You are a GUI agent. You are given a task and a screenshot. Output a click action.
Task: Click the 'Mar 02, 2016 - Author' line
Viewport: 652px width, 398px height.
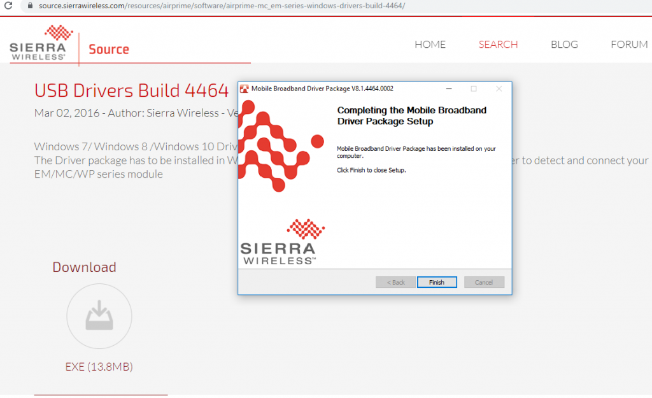coord(136,113)
